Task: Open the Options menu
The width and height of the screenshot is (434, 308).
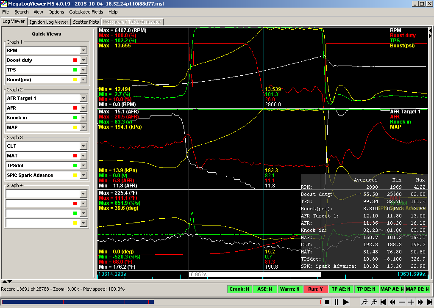Action: pos(56,12)
